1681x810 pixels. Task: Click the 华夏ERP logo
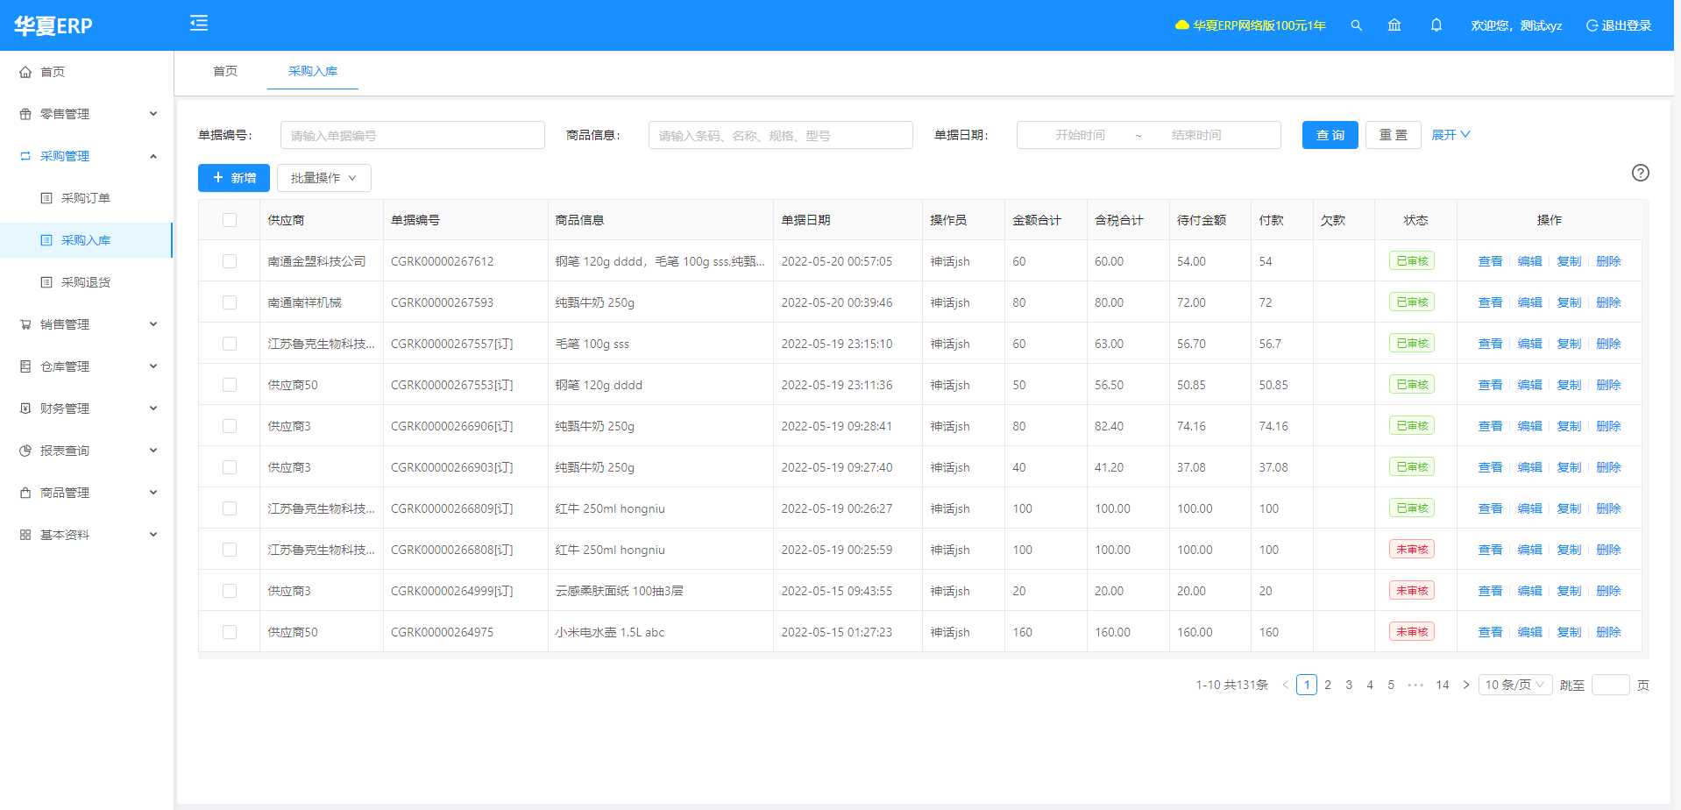click(53, 25)
